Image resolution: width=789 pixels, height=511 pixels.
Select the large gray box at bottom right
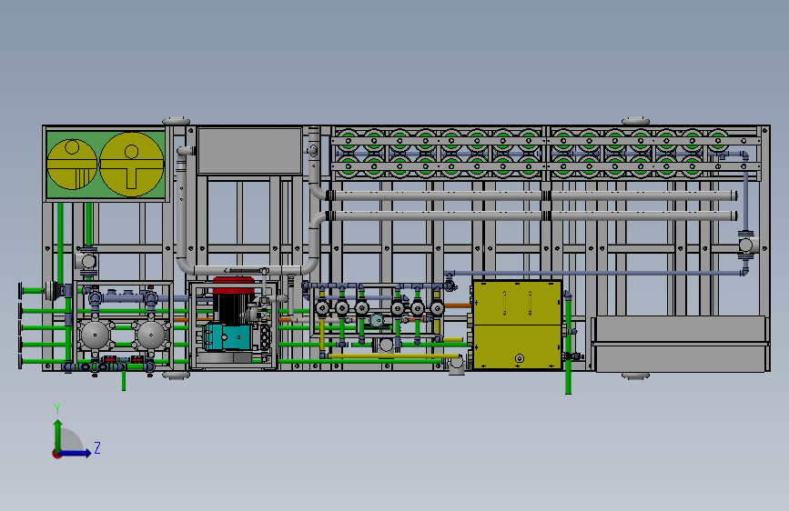680,344
